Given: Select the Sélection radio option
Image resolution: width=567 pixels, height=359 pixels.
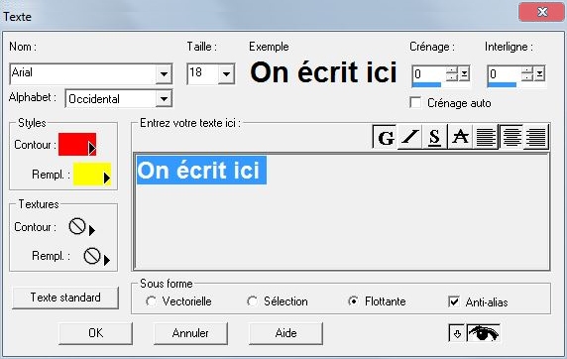Looking at the screenshot, I should pyautogui.click(x=252, y=301).
